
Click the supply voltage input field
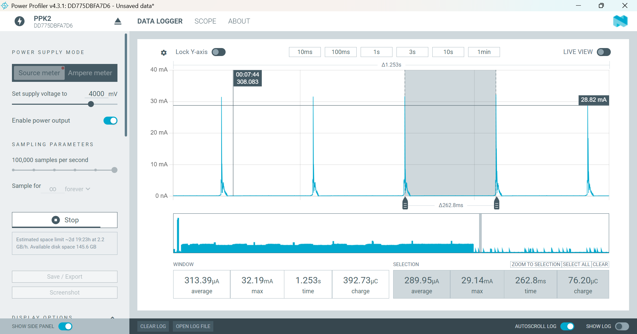click(x=97, y=94)
